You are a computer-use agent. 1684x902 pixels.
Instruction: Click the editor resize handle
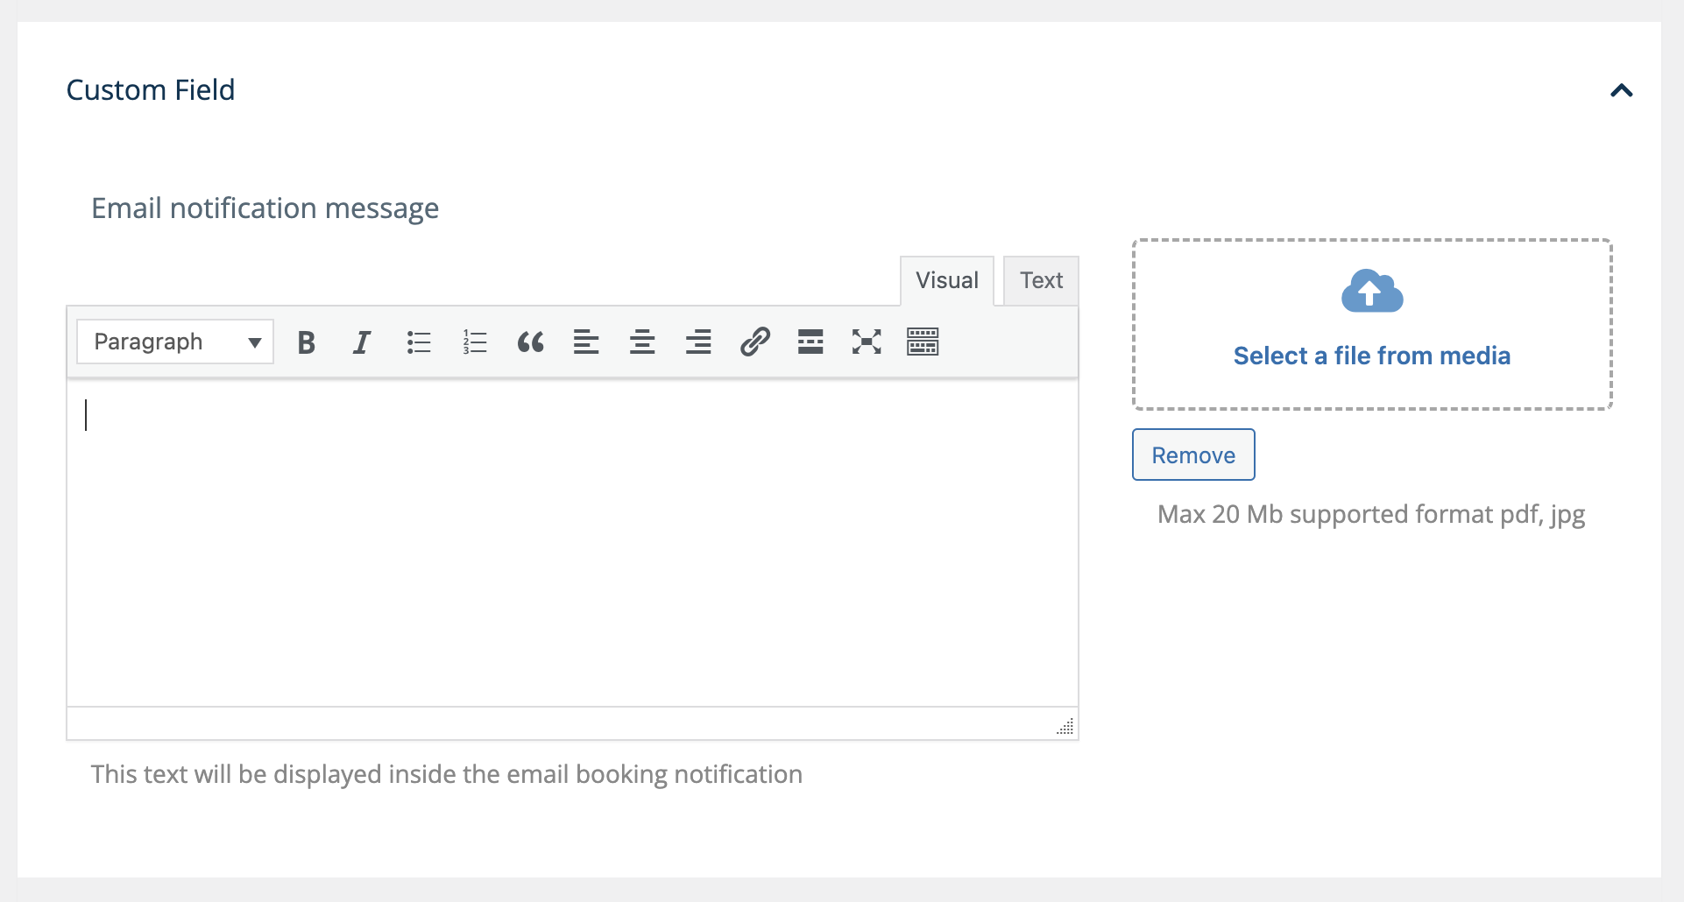click(1065, 727)
